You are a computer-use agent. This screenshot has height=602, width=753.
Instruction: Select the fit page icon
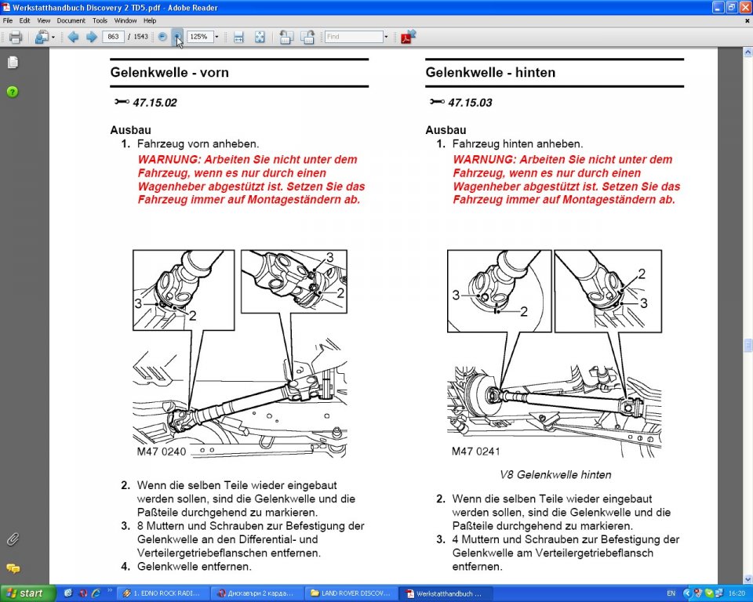260,37
